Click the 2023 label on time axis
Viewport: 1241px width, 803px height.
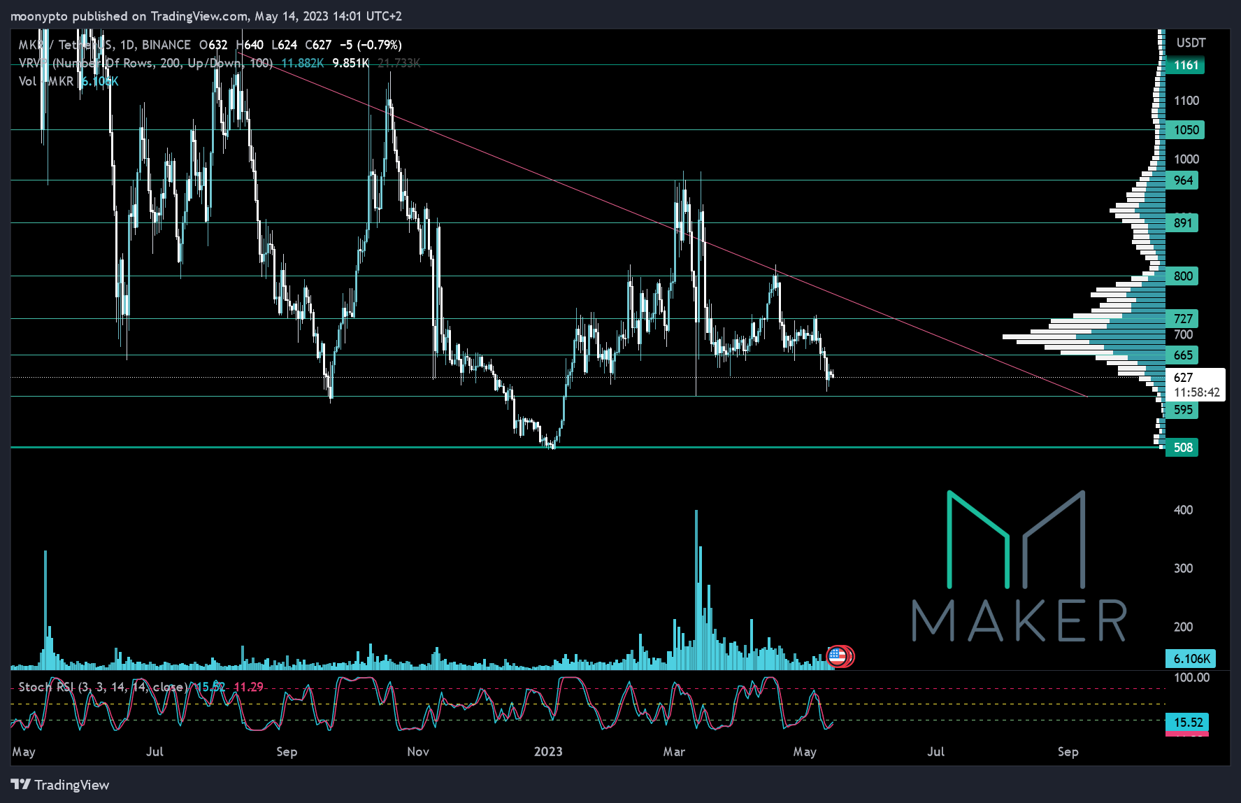point(548,752)
